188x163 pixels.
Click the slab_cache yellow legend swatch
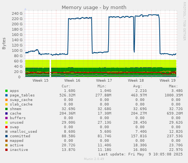click(x=6, y=104)
